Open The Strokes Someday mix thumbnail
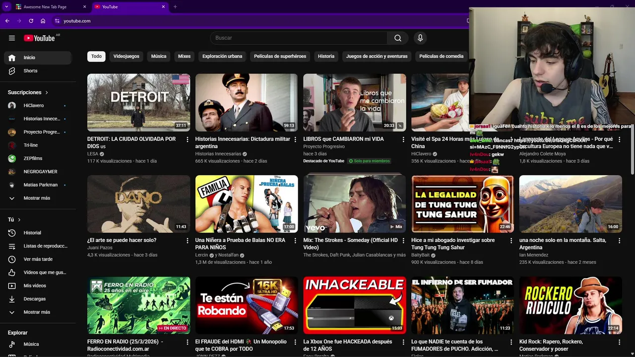The width and height of the screenshot is (635, 357). (355, 204)
